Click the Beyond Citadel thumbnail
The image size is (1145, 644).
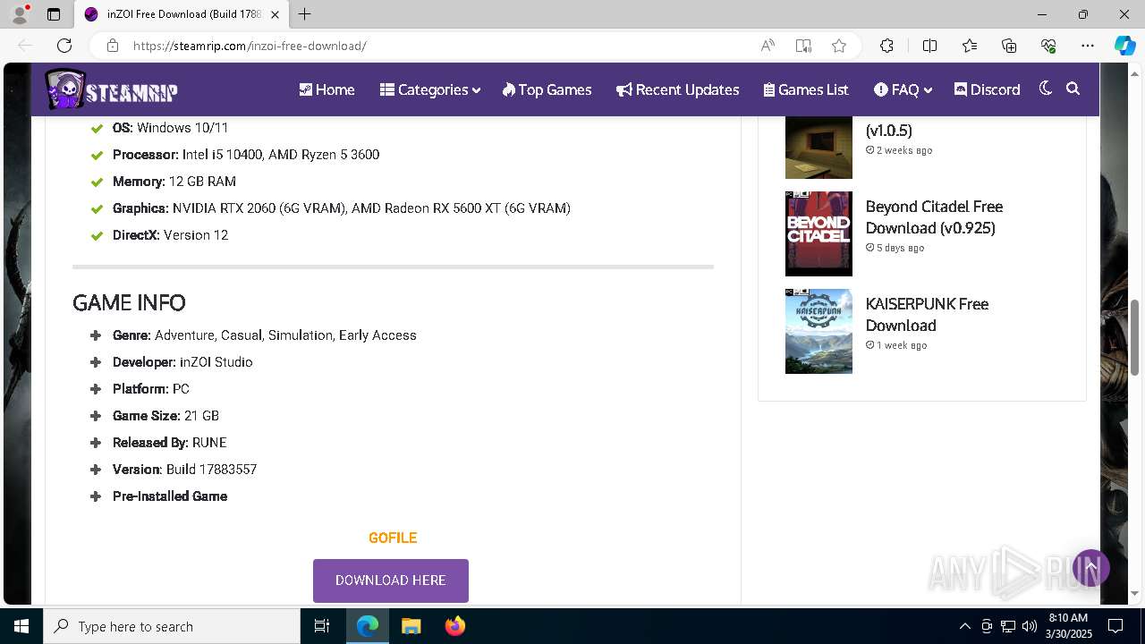click(818, 233)
